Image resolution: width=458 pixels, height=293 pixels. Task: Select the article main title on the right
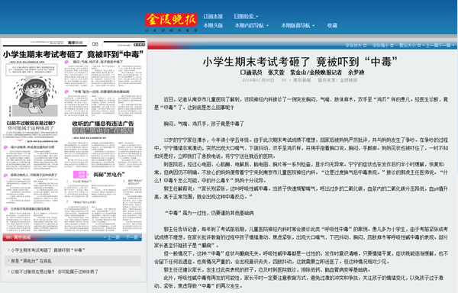(300, 62)
